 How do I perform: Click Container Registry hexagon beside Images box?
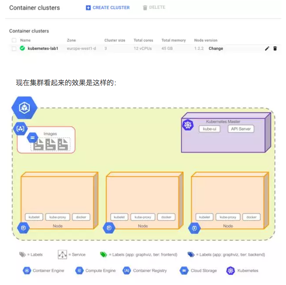[x=20, y=129]
